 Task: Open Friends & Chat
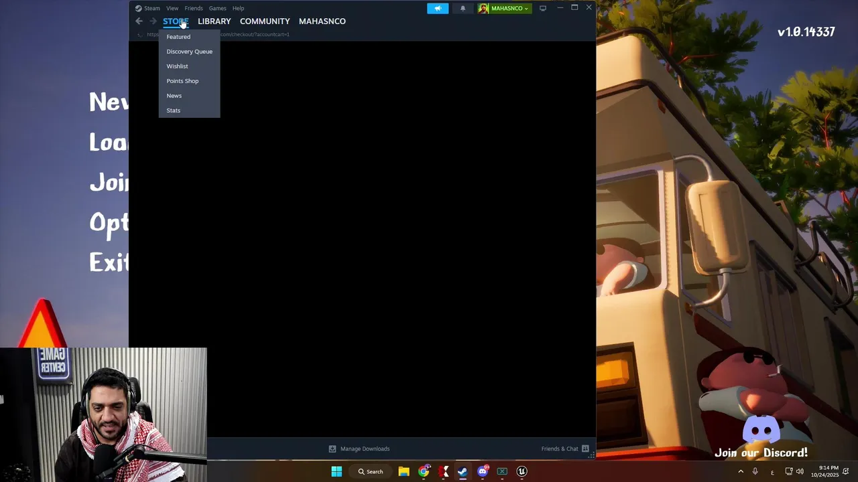coord(560,449)
